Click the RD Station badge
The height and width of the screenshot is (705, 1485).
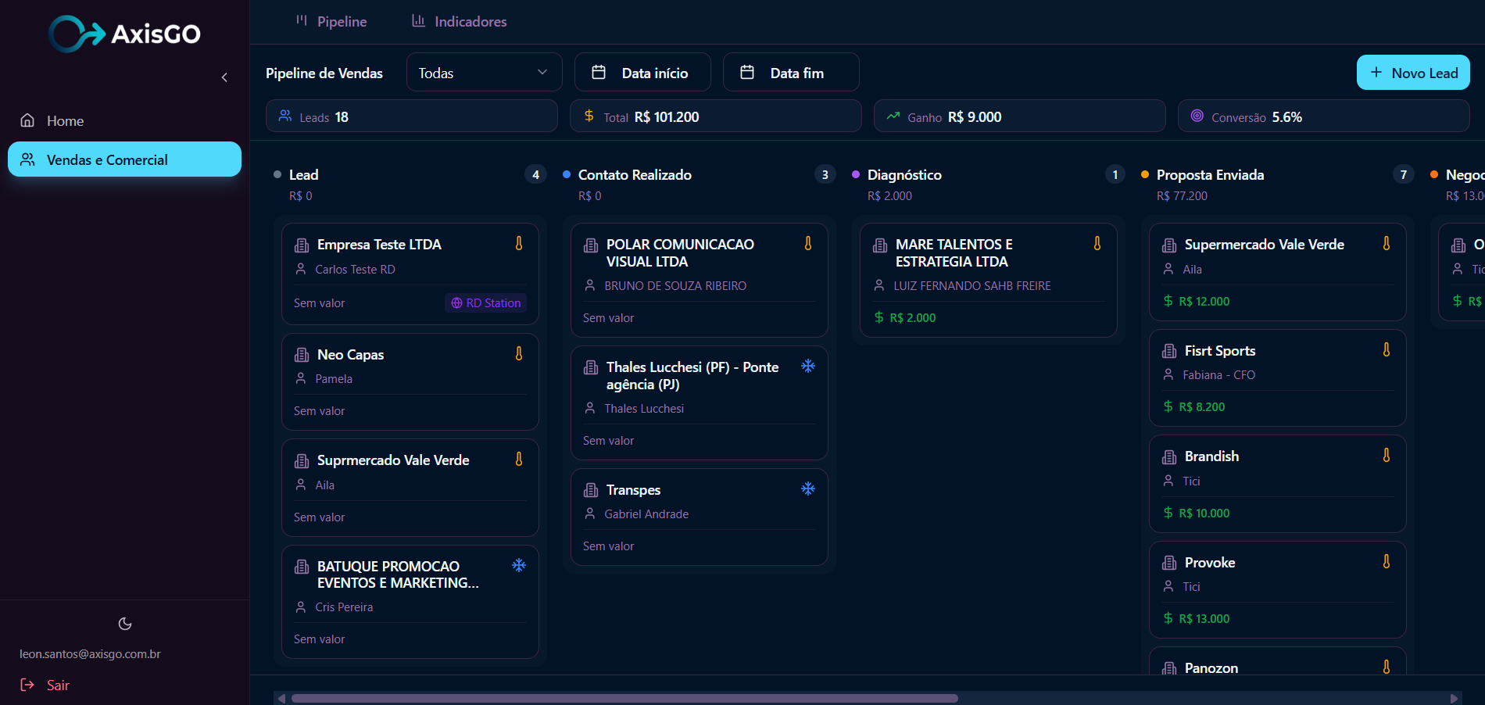[x=485, y=303]
